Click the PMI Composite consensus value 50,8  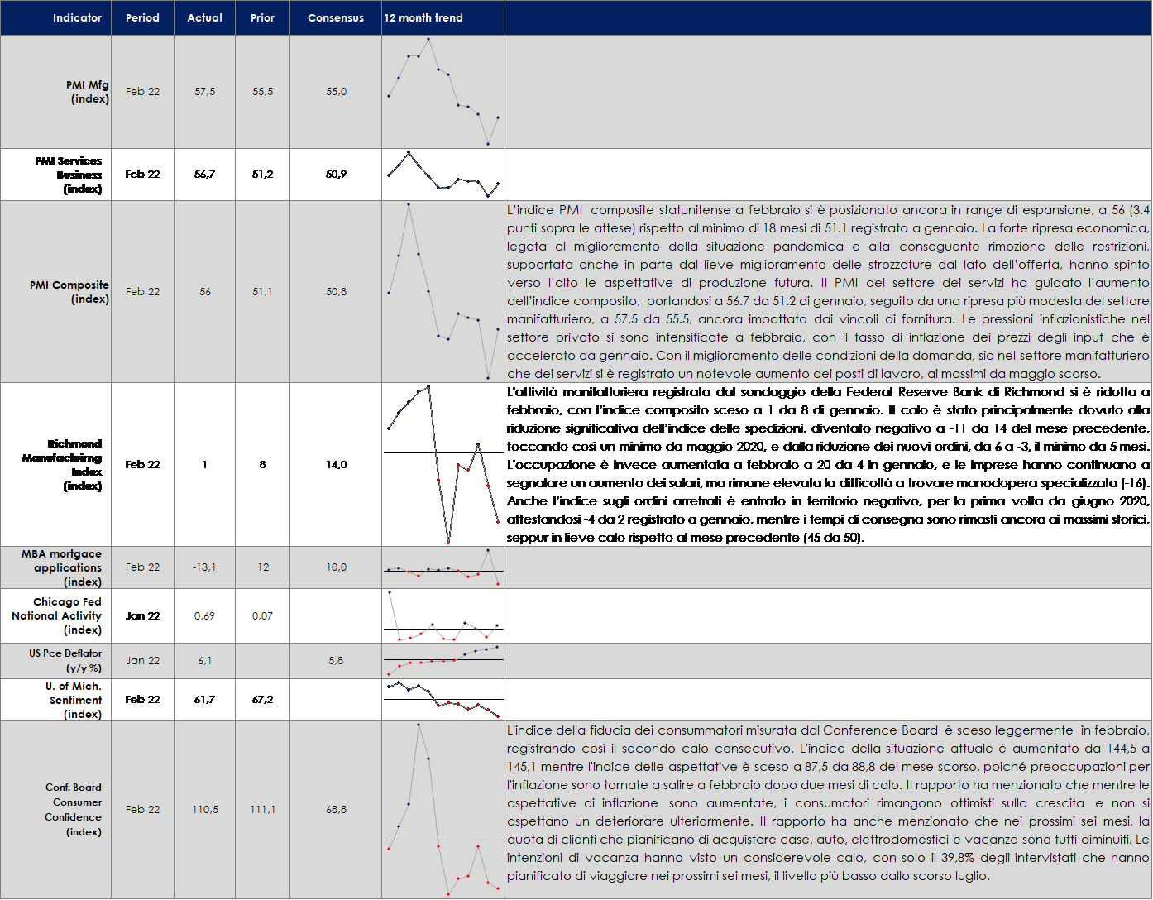click(x=336, y=292)
